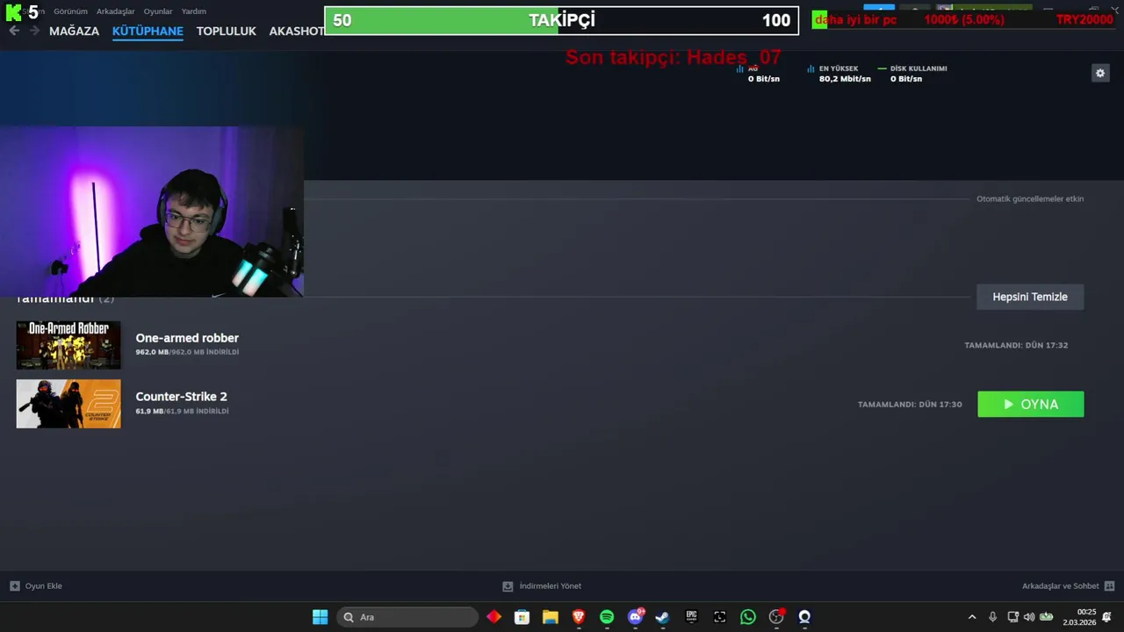Open Microsoft Store from taskbar
The width and height of the screenshot is (1124, 632).
[x=522, y=617]
